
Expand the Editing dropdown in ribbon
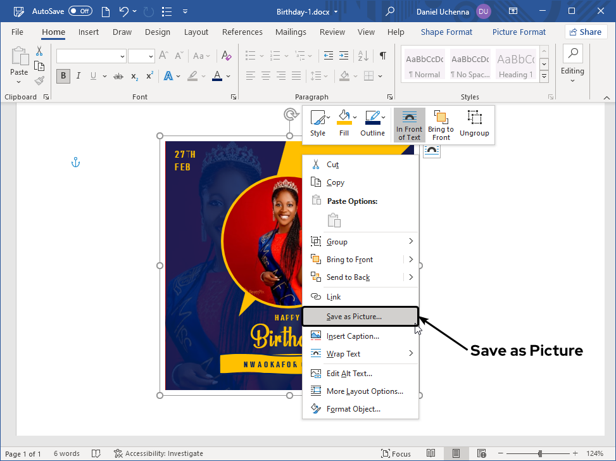(572, 64)
